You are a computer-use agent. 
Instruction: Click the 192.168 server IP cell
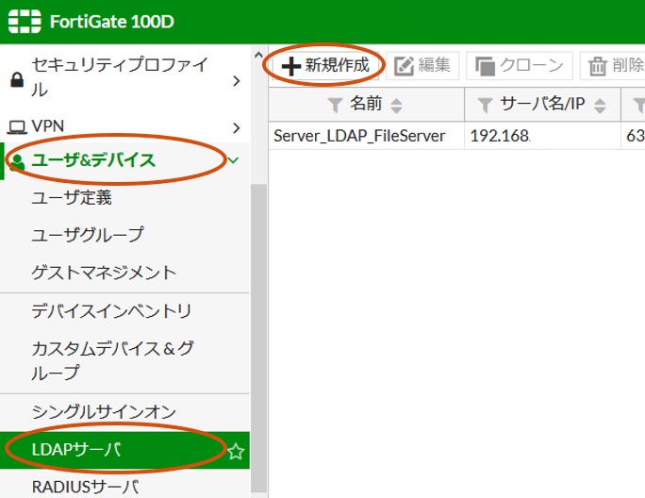[x=542, y=136]
